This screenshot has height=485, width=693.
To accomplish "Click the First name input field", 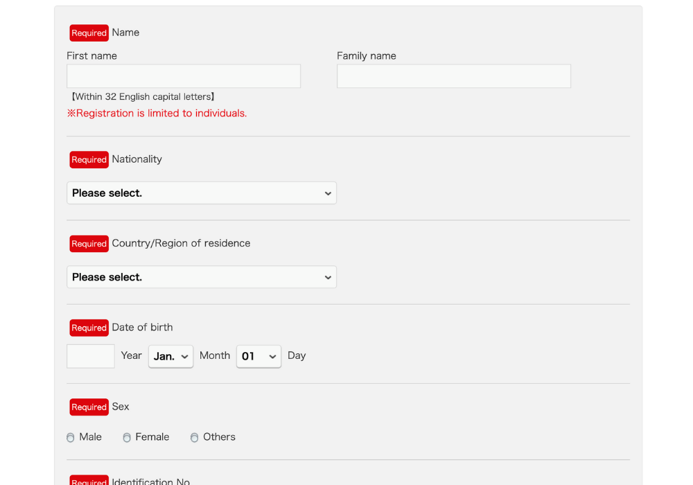I will 184,76.
